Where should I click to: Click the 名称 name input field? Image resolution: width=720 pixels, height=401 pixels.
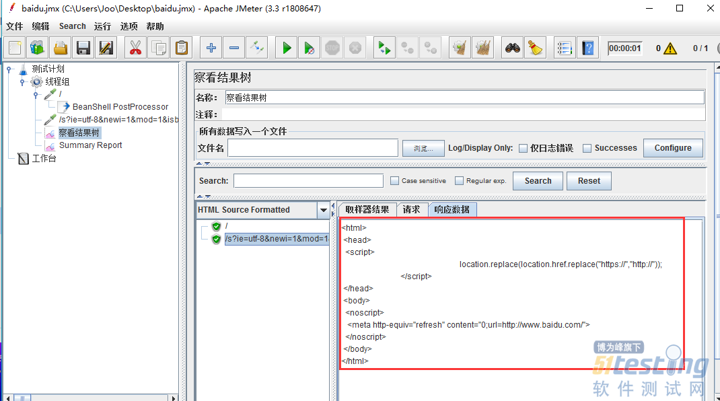point(464,98)
